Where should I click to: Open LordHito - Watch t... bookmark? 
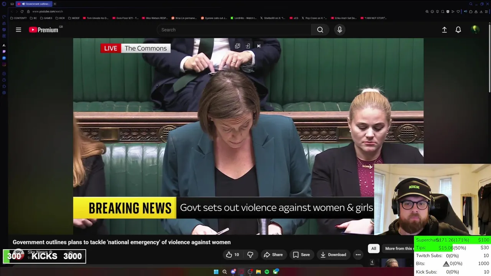point(243,18)
